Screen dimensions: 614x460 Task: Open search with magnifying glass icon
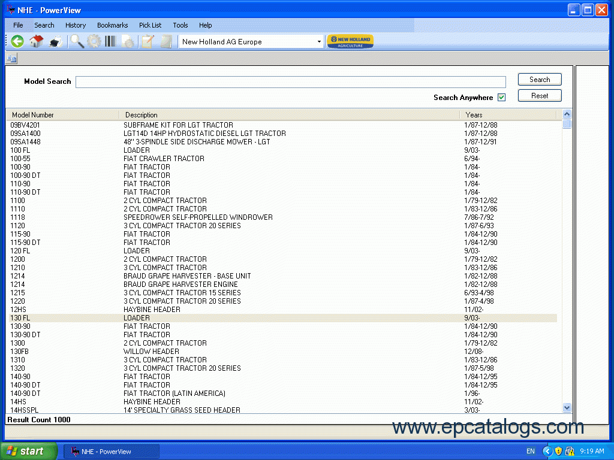(77, 41)
